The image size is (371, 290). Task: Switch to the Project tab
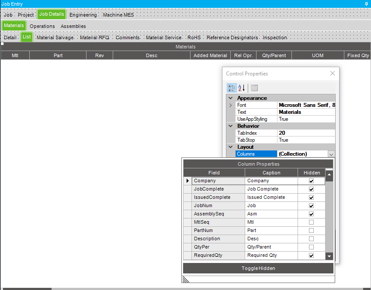tap(25, 15)
